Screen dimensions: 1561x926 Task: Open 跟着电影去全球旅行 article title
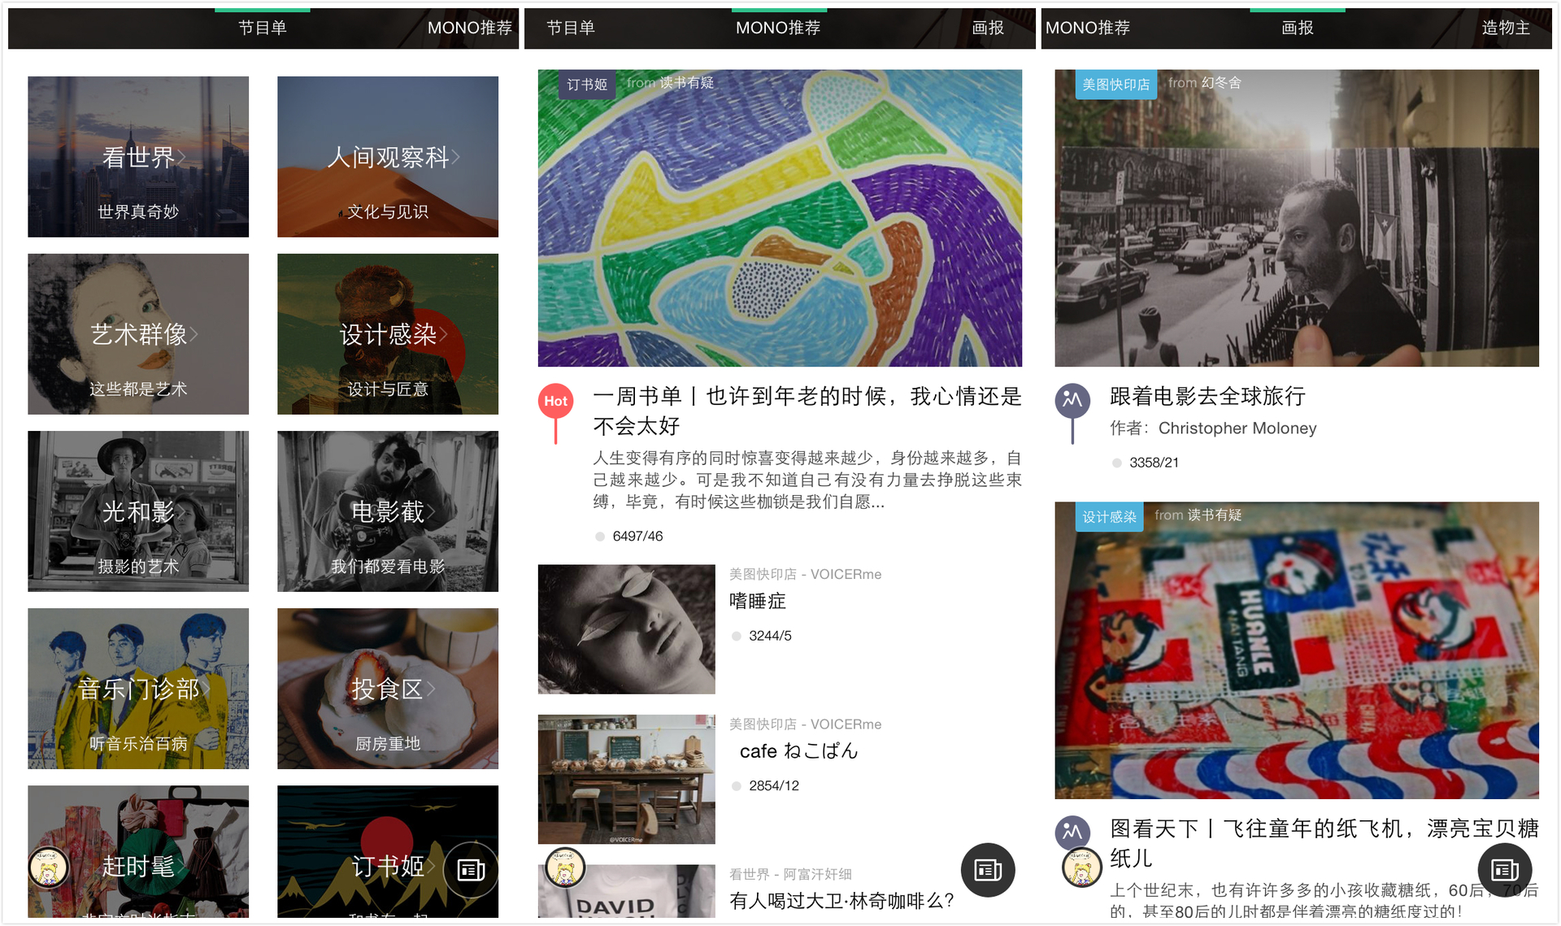(1207, 397)
